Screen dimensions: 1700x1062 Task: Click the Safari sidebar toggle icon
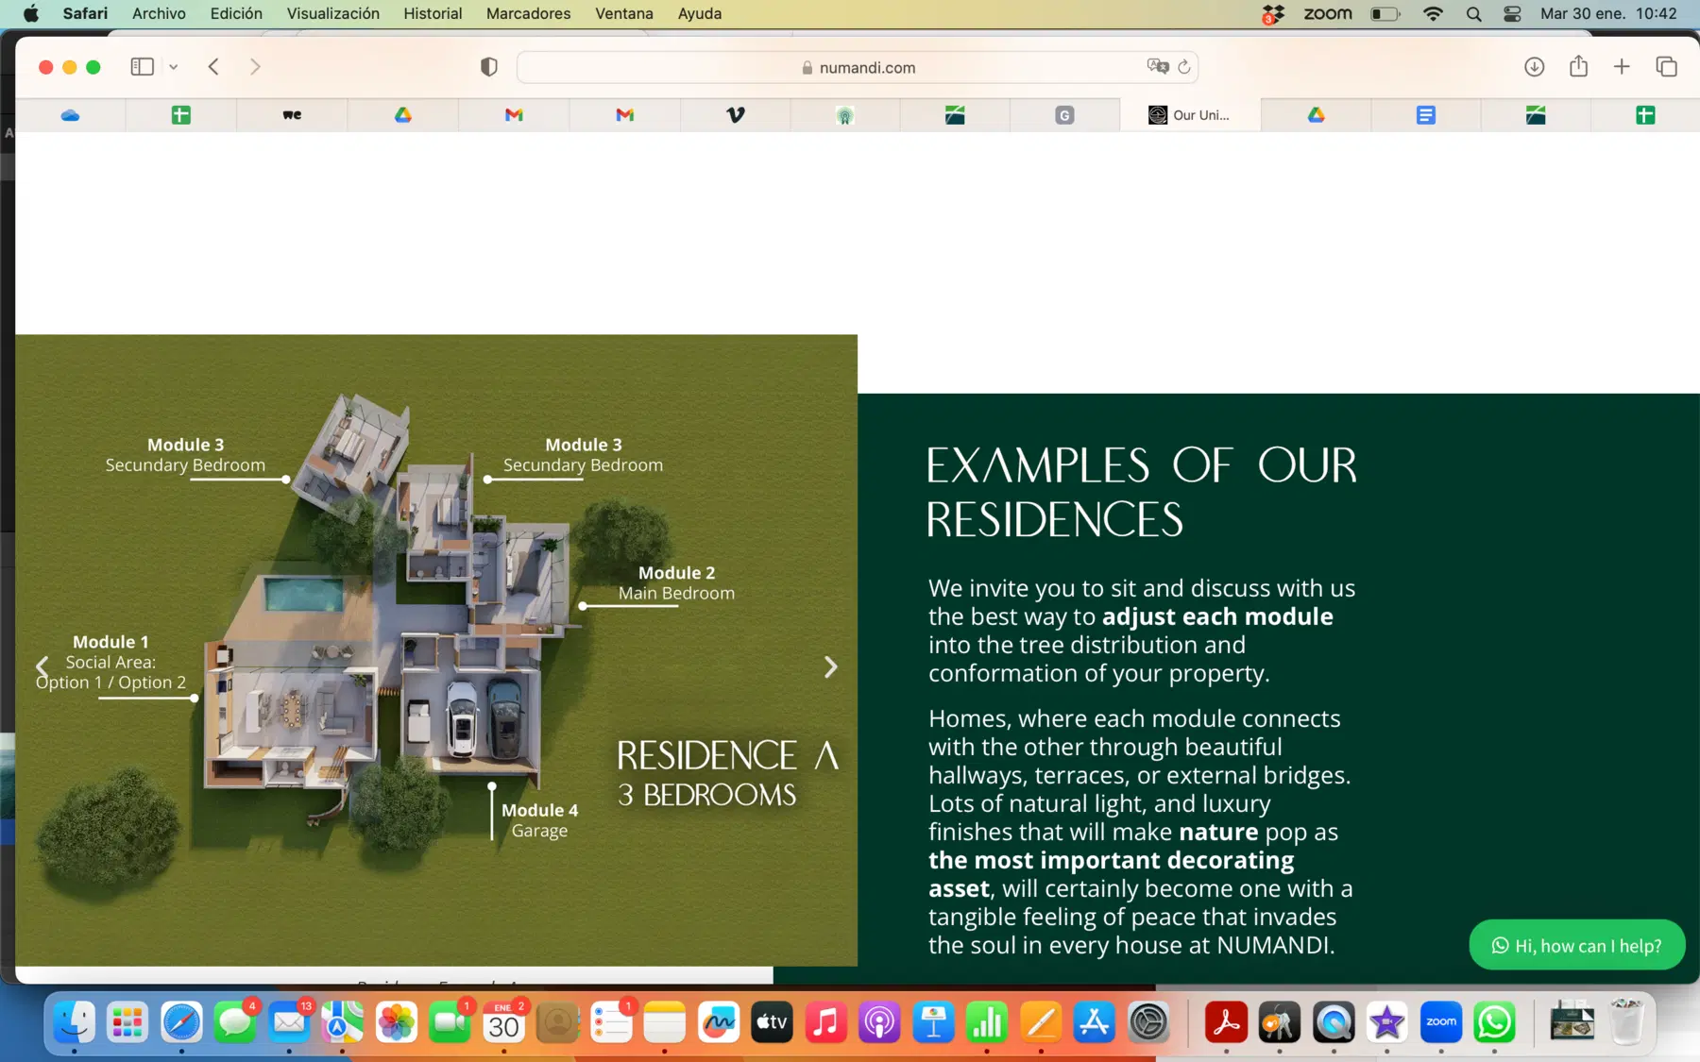(142, 67)
